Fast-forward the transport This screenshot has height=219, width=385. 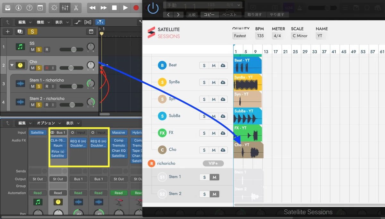103,8
